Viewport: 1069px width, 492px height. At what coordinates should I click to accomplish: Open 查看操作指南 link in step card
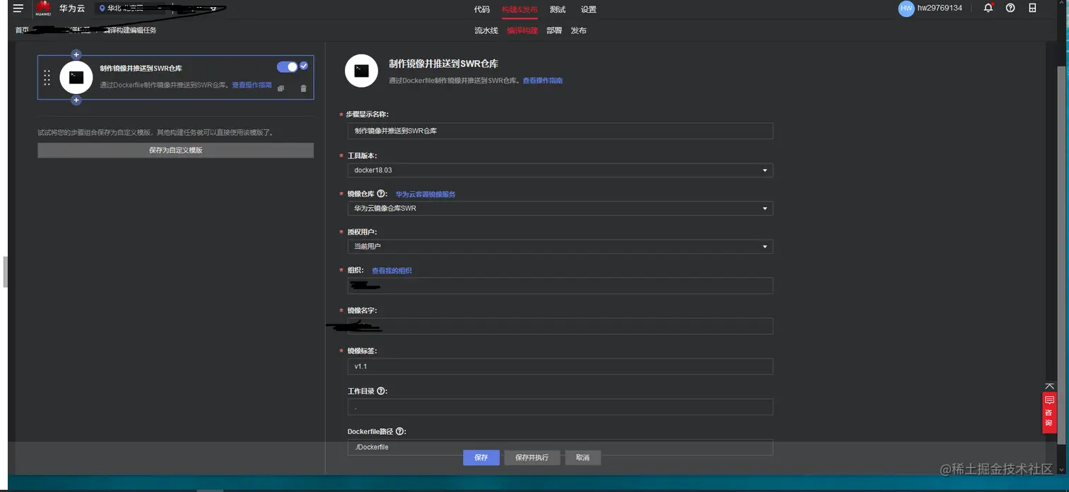[x=252, y=85]
